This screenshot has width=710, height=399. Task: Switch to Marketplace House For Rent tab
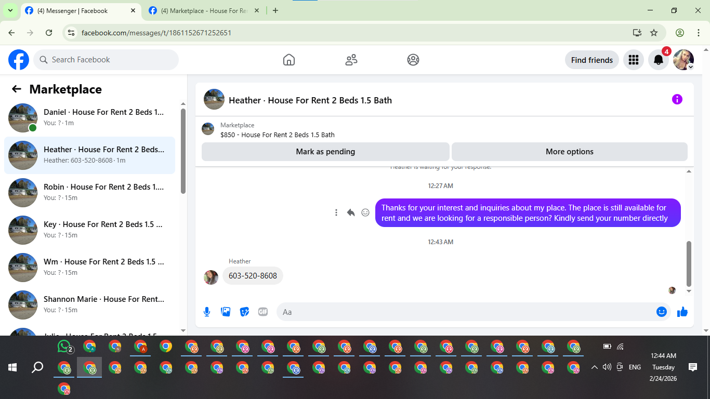coord(204,10)
